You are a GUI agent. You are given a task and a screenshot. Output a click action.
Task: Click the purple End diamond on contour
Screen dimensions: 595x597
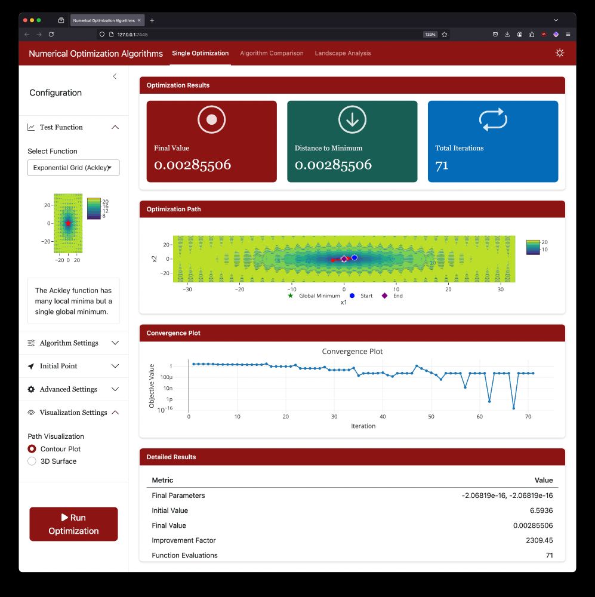pyautogui.click(x=344, y=259)
